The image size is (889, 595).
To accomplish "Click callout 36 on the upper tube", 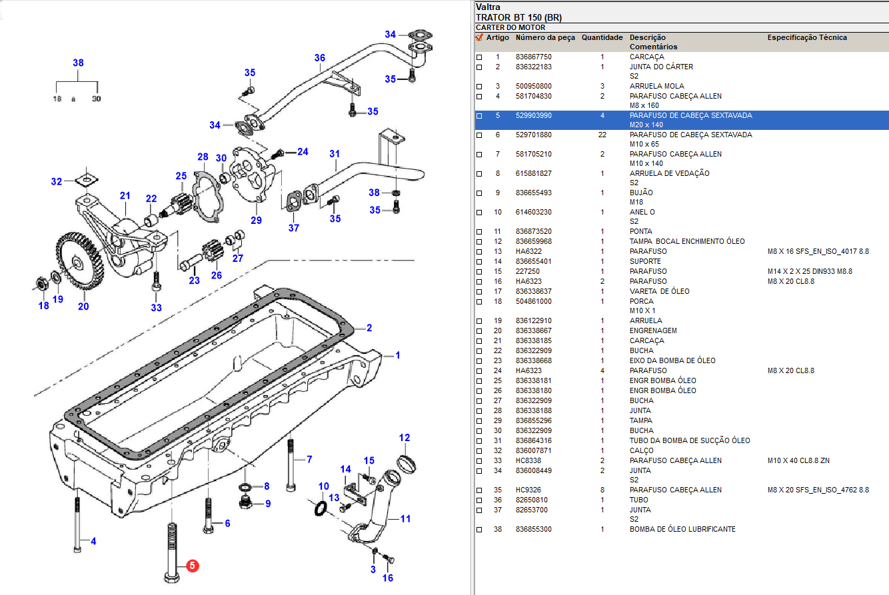I will point(320,58).
